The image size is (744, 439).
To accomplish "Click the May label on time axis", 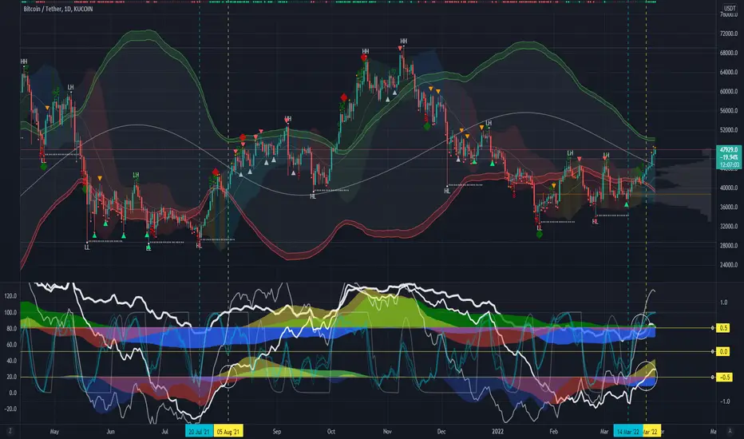I will pos(54,431).
